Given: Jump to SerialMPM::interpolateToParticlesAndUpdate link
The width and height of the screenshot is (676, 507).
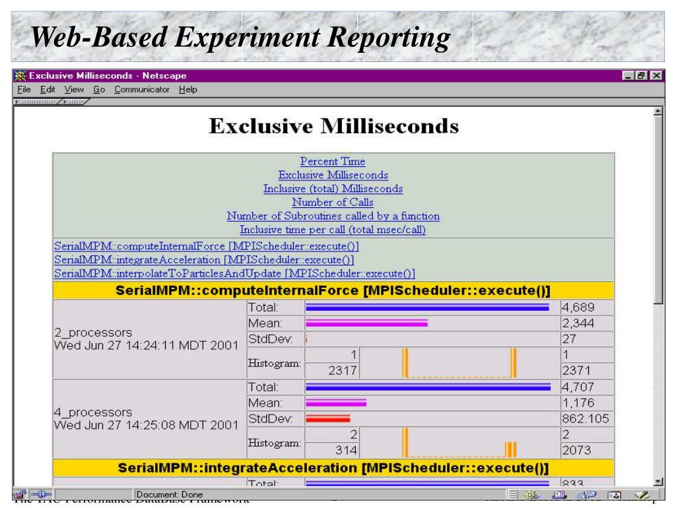Looking at the screenshot, I should [234, 274].
